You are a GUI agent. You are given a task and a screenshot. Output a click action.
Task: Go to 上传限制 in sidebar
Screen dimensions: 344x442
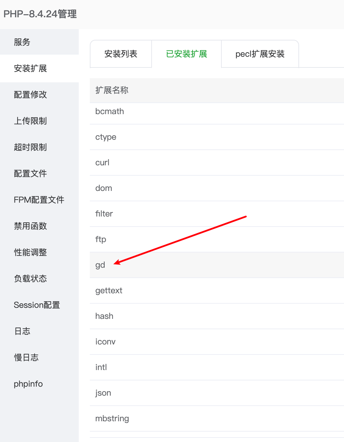tap(39, 121)
